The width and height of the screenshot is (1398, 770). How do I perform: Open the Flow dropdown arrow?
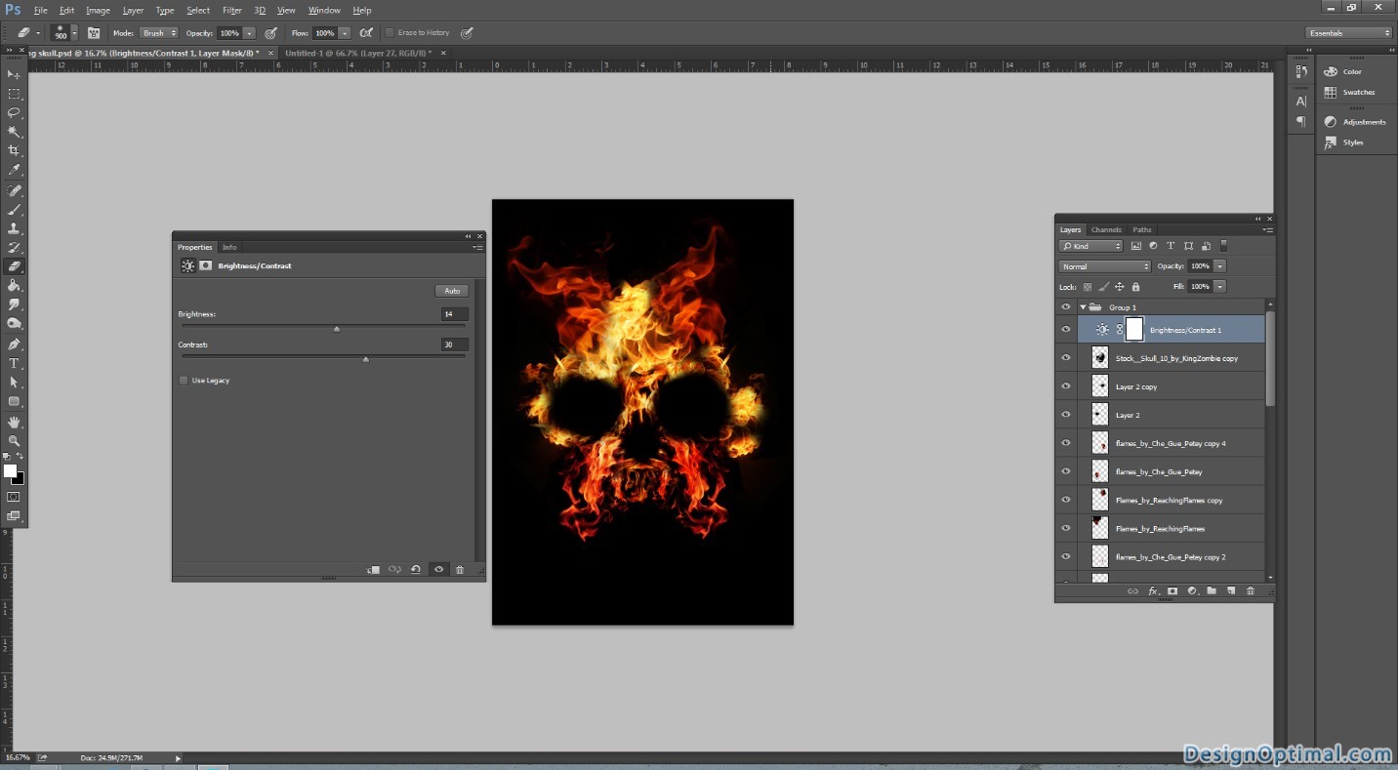(345, 33)
